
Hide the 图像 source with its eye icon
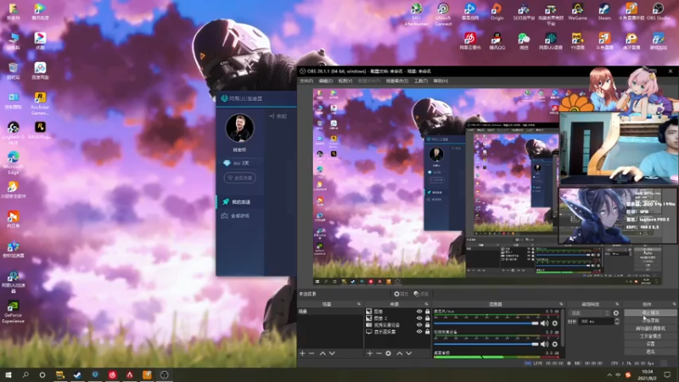419,312
